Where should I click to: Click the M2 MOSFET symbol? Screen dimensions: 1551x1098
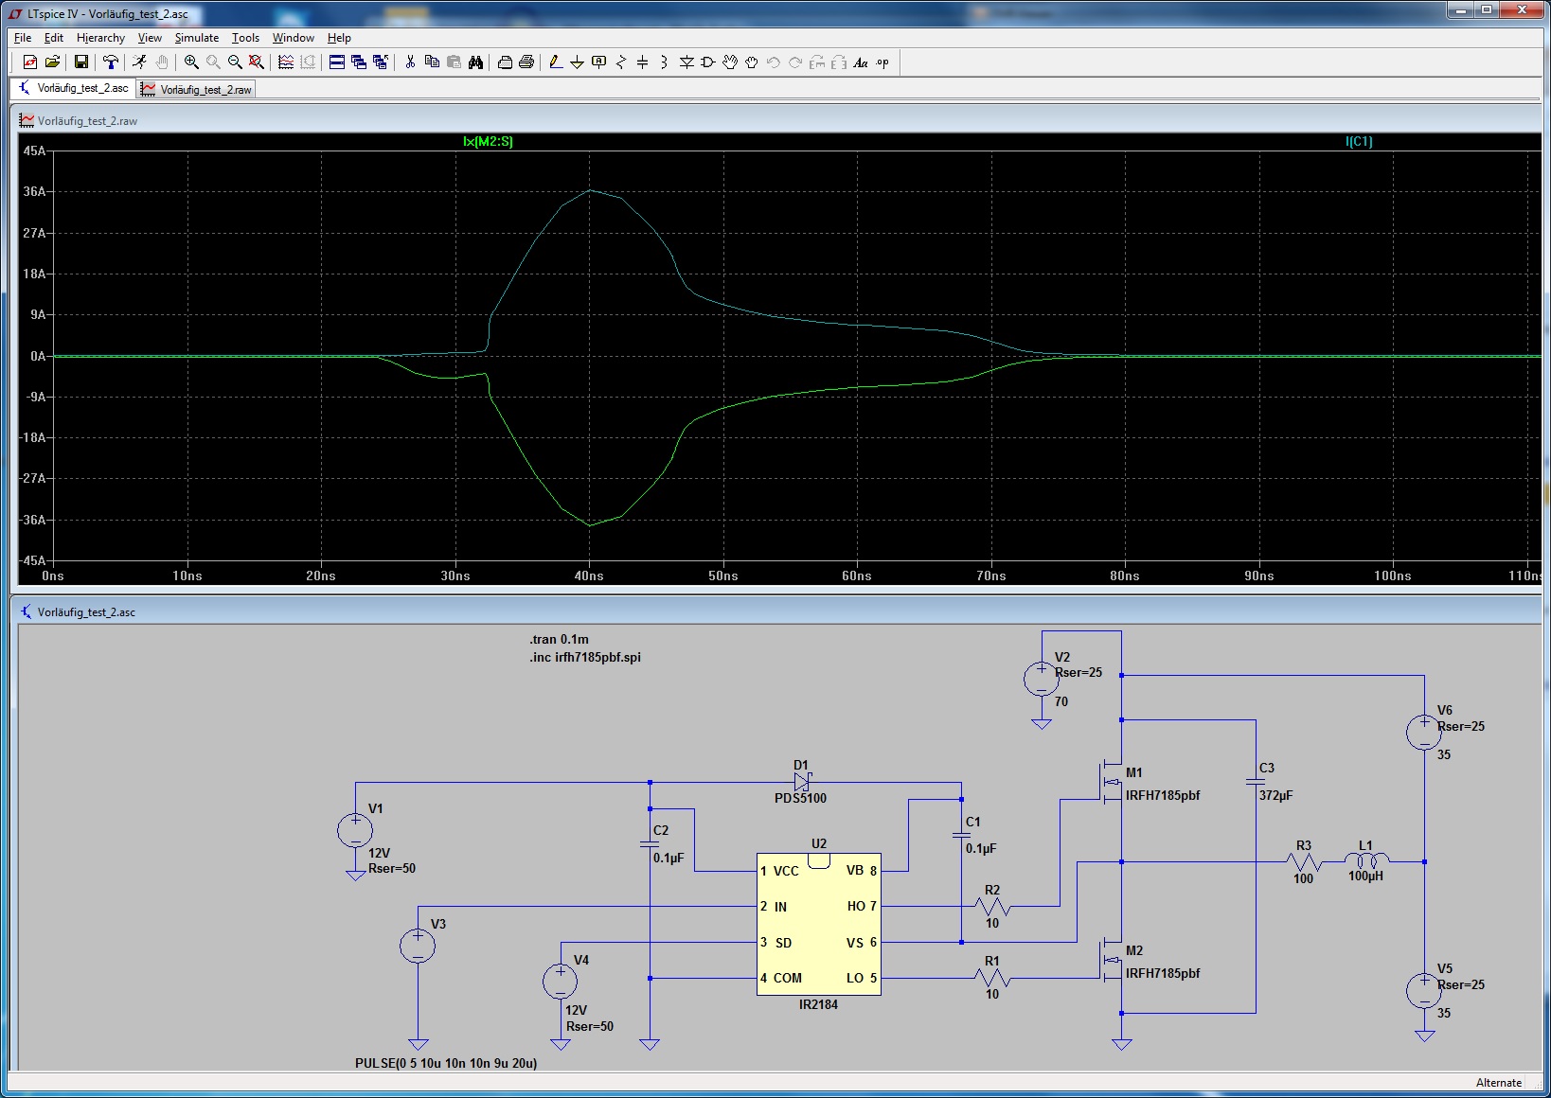[x=1111, y=961]
